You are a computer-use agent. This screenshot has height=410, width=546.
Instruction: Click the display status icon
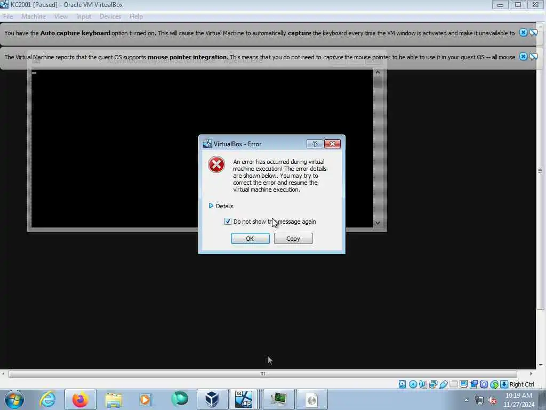[463, 384]
